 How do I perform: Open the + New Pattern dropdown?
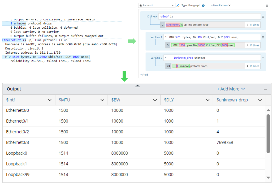(x=221, y=5)
